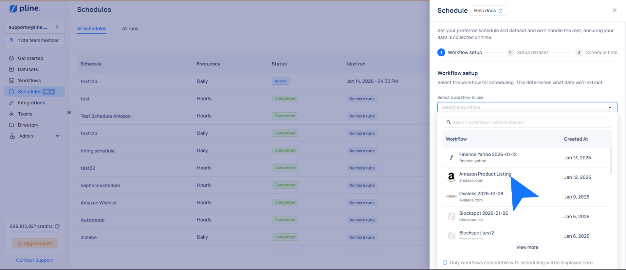Click View more workflows button
This screenshot has width=626, height=270.
coord(527,247)
